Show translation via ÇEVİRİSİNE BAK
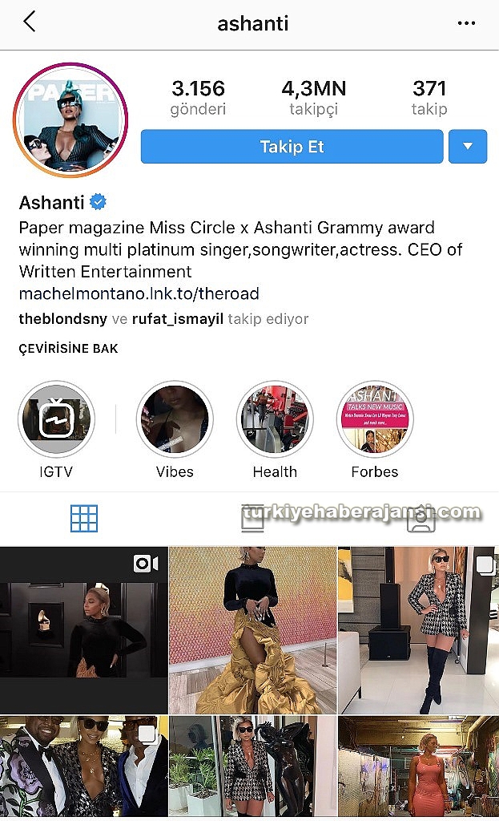 pos(69,348)
